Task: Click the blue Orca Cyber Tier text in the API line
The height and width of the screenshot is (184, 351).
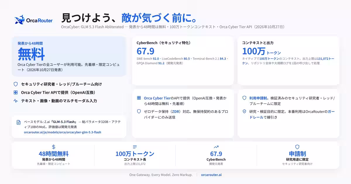Action: [157, 98]
